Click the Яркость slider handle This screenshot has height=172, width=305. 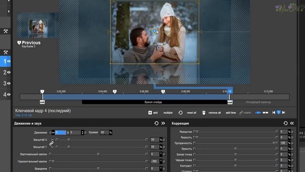tap(235, 149)
